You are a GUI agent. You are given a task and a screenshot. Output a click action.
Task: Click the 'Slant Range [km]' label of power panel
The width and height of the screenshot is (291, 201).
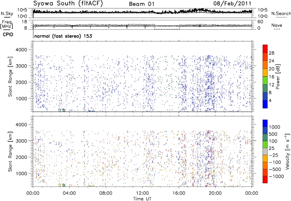(10, 77)
